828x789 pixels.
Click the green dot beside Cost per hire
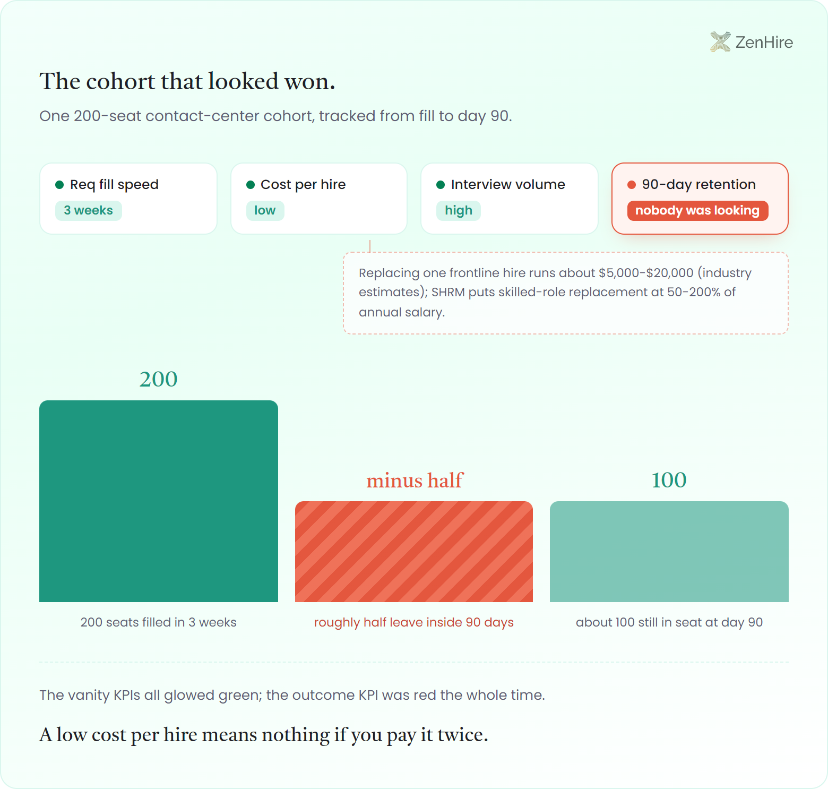[251, 185]
